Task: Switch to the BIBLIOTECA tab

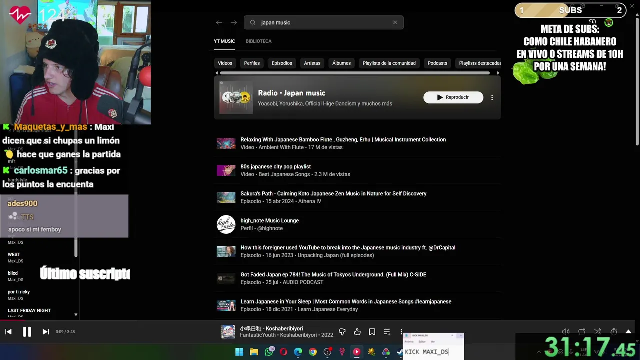Action: tap(258, 41)
